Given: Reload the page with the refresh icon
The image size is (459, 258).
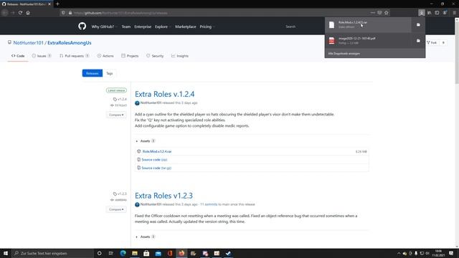Looking at the screenshot, I should [x=20, y=13].
